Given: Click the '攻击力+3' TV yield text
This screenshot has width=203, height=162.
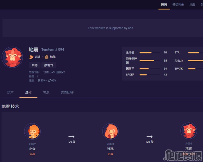Looking at the screenshot, I should tap(49, 72).
